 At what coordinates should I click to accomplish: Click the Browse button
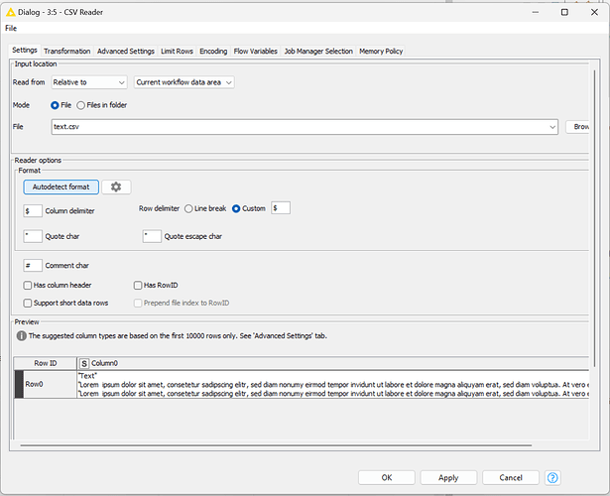pyautogui.click(x=577, y=127)
